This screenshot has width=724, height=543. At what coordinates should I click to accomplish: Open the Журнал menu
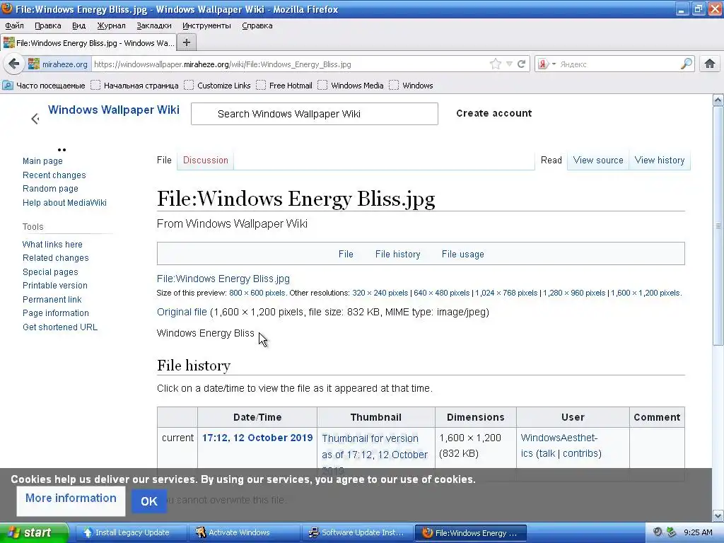(111, 25)
